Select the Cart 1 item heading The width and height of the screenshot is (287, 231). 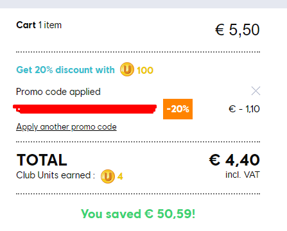[39, 25]
